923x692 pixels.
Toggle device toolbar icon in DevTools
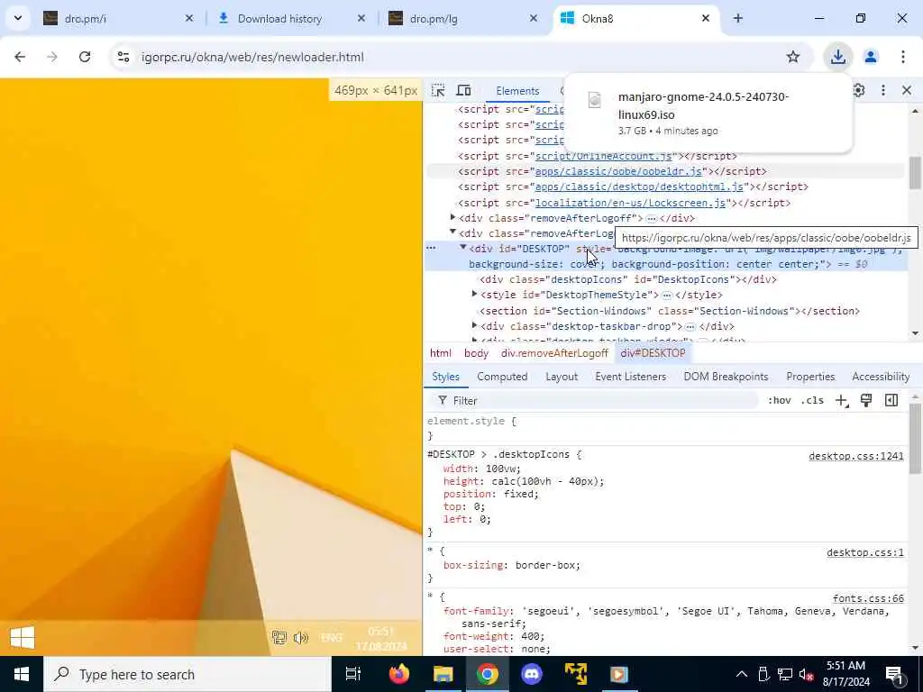[x=464, y=91]
